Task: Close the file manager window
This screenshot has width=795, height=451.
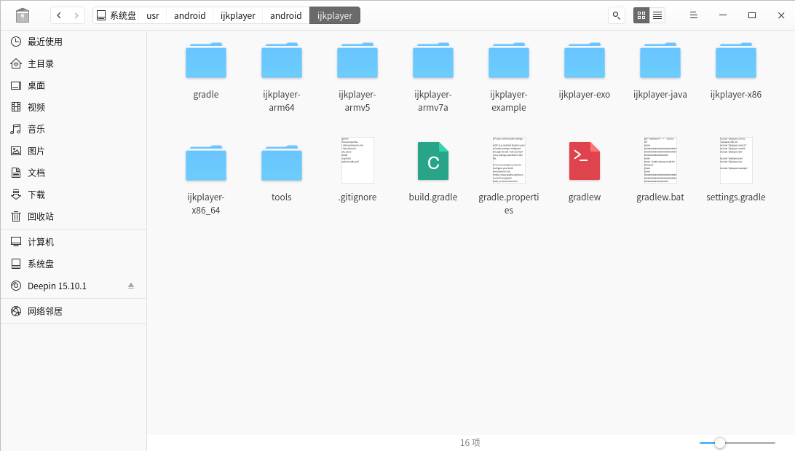Action: pyautogui.click(x=780, y=15)
